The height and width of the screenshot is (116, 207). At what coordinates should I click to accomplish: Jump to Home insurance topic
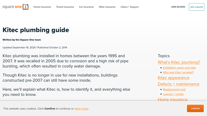173,99
